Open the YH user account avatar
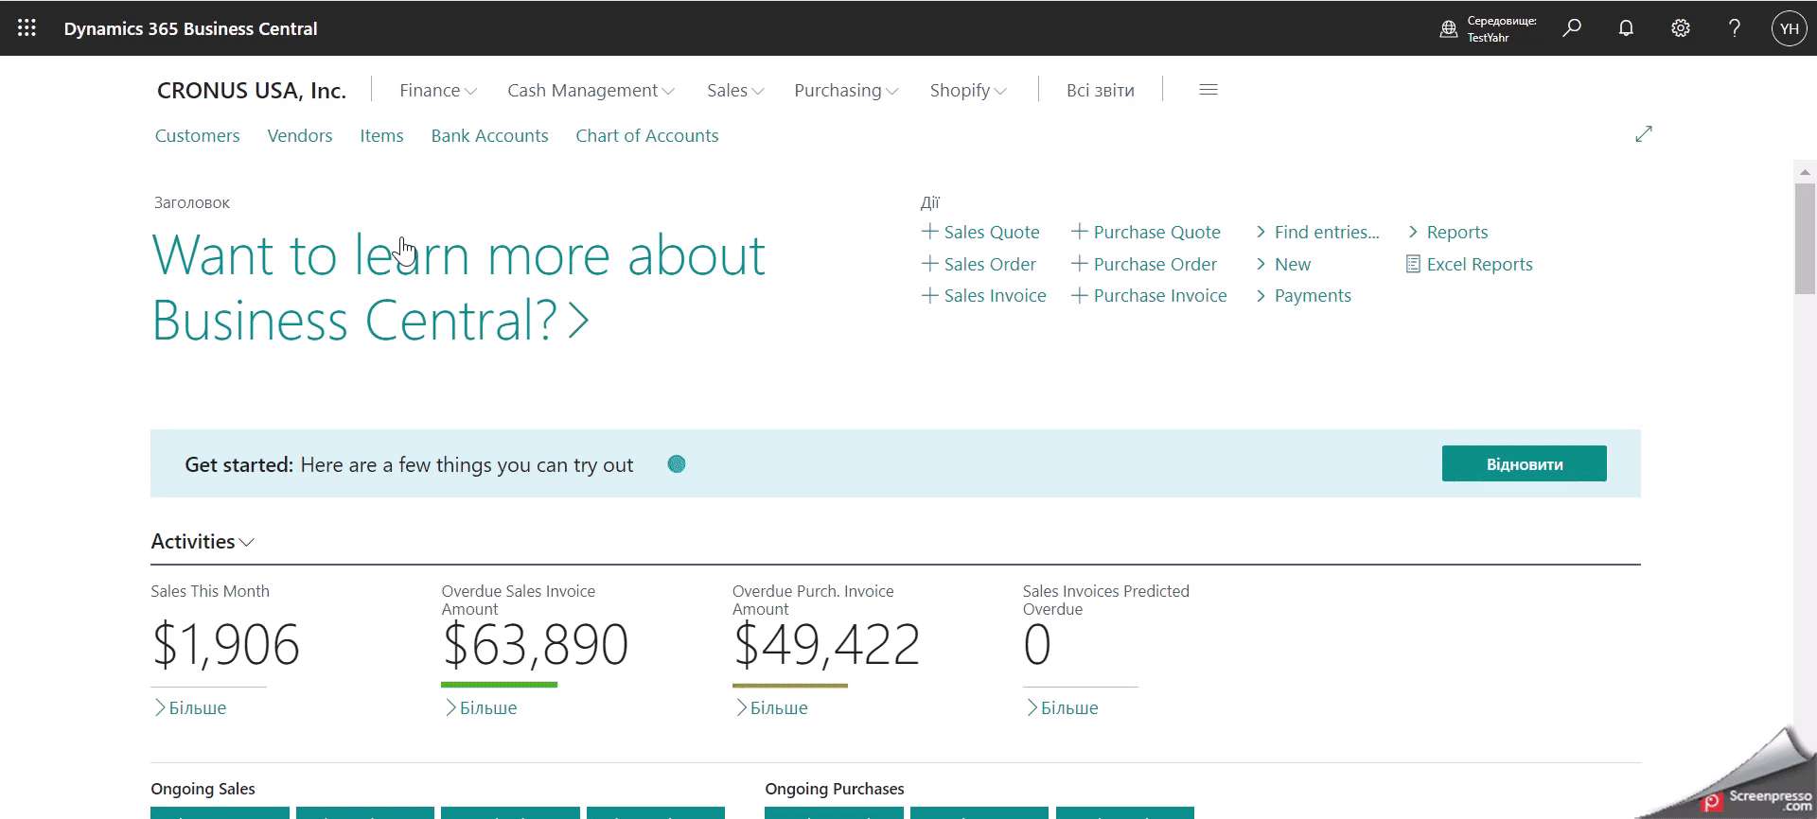The height and width of the screenshot is (819, 1817). click(1789, 28)
